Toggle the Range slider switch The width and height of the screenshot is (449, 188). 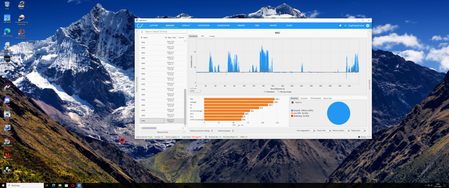coord(364,131)
